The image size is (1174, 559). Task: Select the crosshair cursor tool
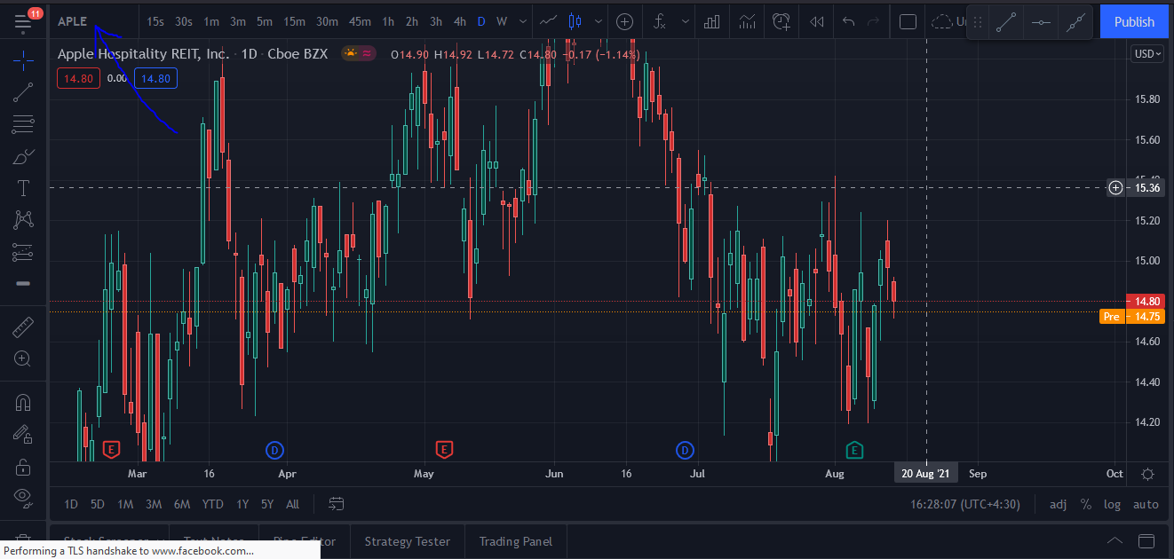pos(23,60)
